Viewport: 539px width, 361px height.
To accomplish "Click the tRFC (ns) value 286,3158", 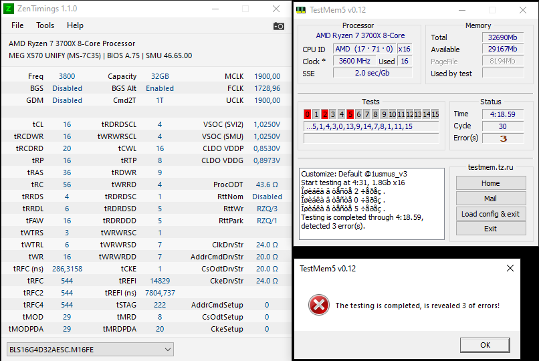I will tap(67, 269).
